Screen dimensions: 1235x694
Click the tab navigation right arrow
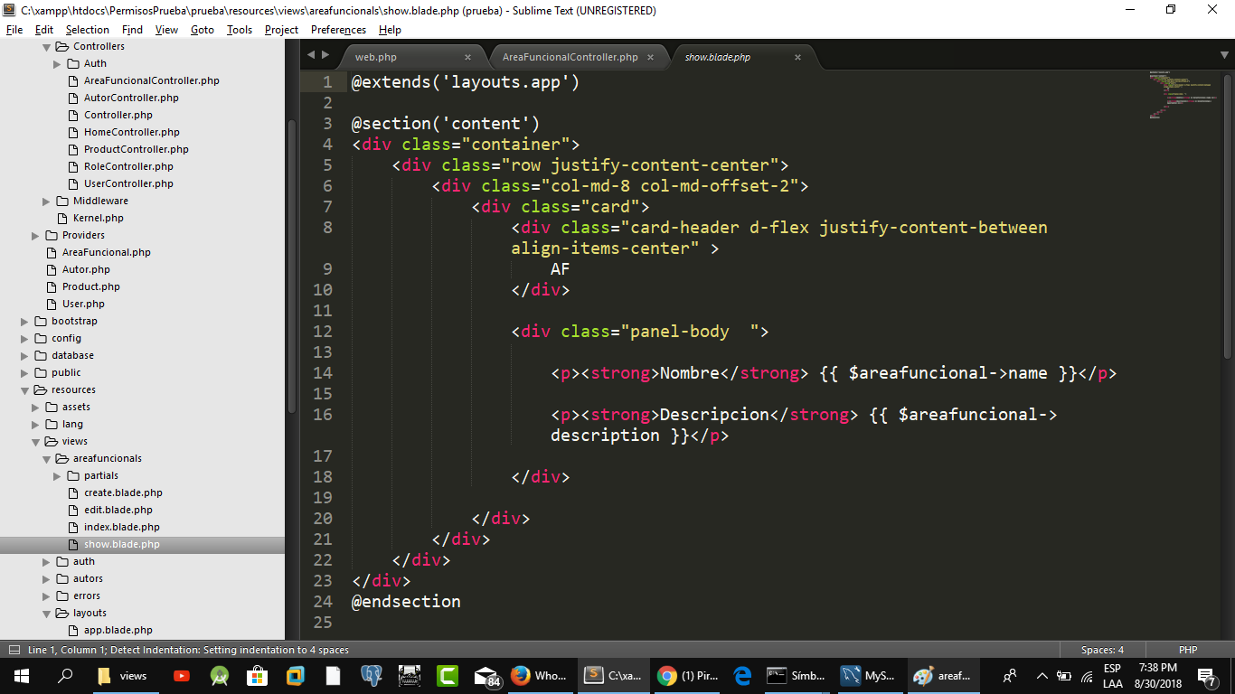(325, 55)
